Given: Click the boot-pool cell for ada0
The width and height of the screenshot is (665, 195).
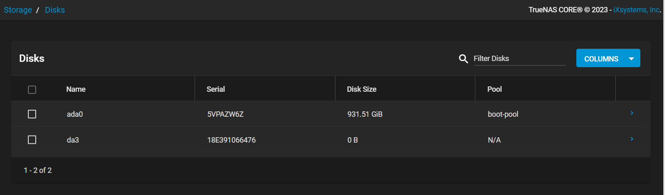Looking at the screenshot, I should click(503, 114).
